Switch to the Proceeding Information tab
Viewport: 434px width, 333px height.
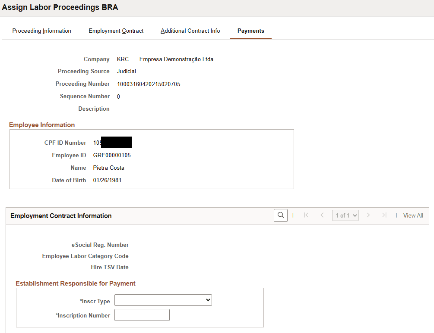41,31
